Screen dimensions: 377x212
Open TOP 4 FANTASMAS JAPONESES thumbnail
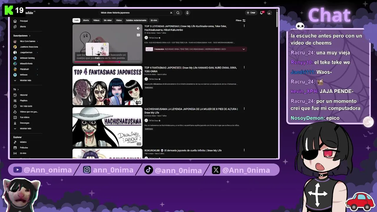(x=108, y=86)
